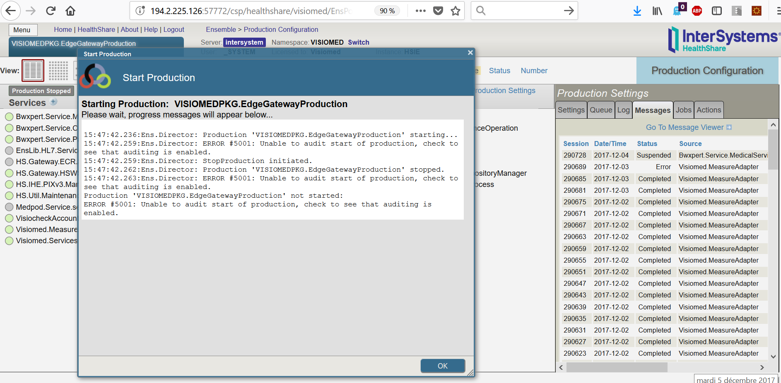Toggle the EnsLib.HL7.Service gray status circle
Image resolution: width=781 pixels, height=383 pixels.
9,151
